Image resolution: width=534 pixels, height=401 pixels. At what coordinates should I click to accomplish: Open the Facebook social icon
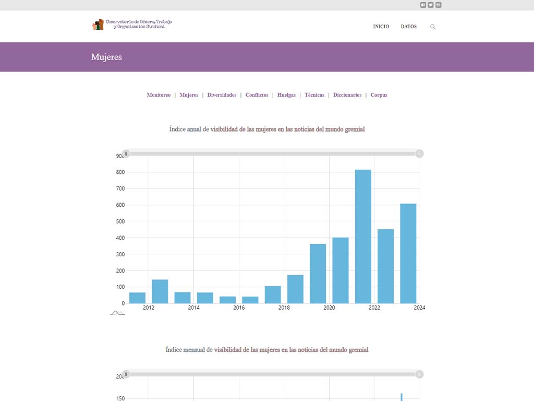(x=423, y=5)
